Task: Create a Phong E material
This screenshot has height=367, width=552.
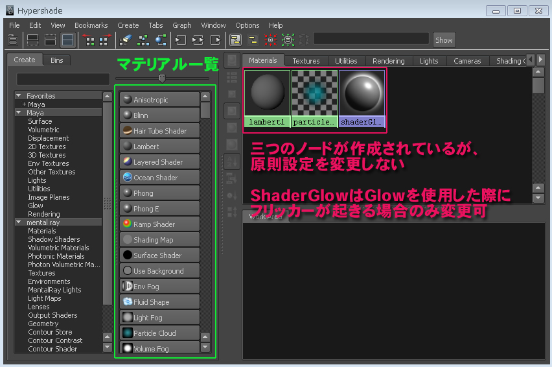Action: (159, 209)
